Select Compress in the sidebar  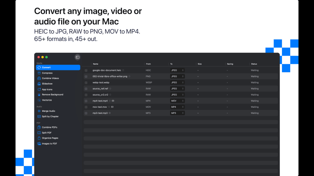click(47, 73)
